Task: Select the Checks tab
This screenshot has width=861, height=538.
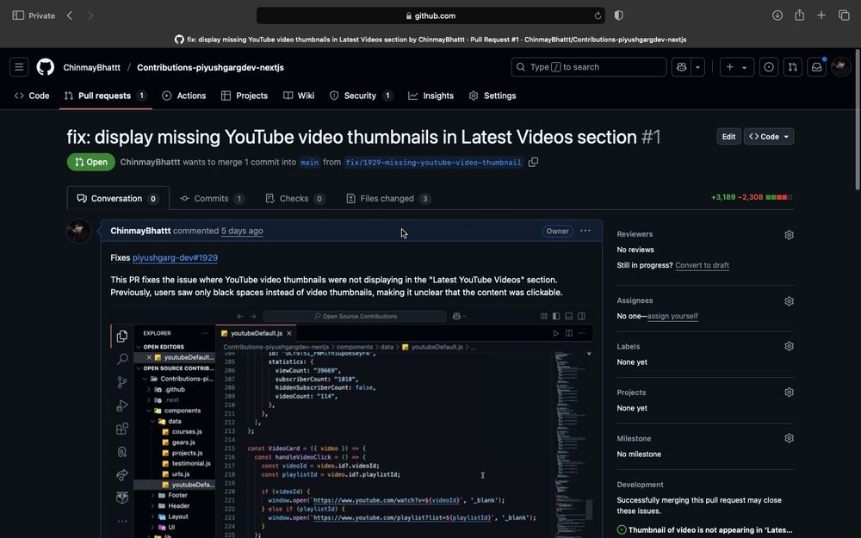Action: [x=294, y=198]
